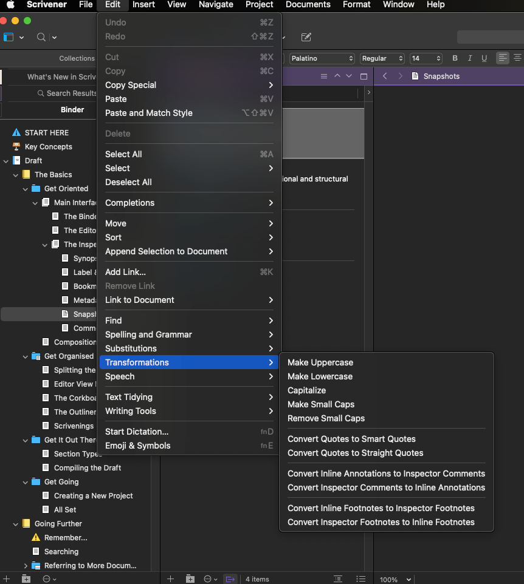The height and width of the screenshot is (584, 524).
Task: Select Compiling the Draft document
Action: (88, 468)
